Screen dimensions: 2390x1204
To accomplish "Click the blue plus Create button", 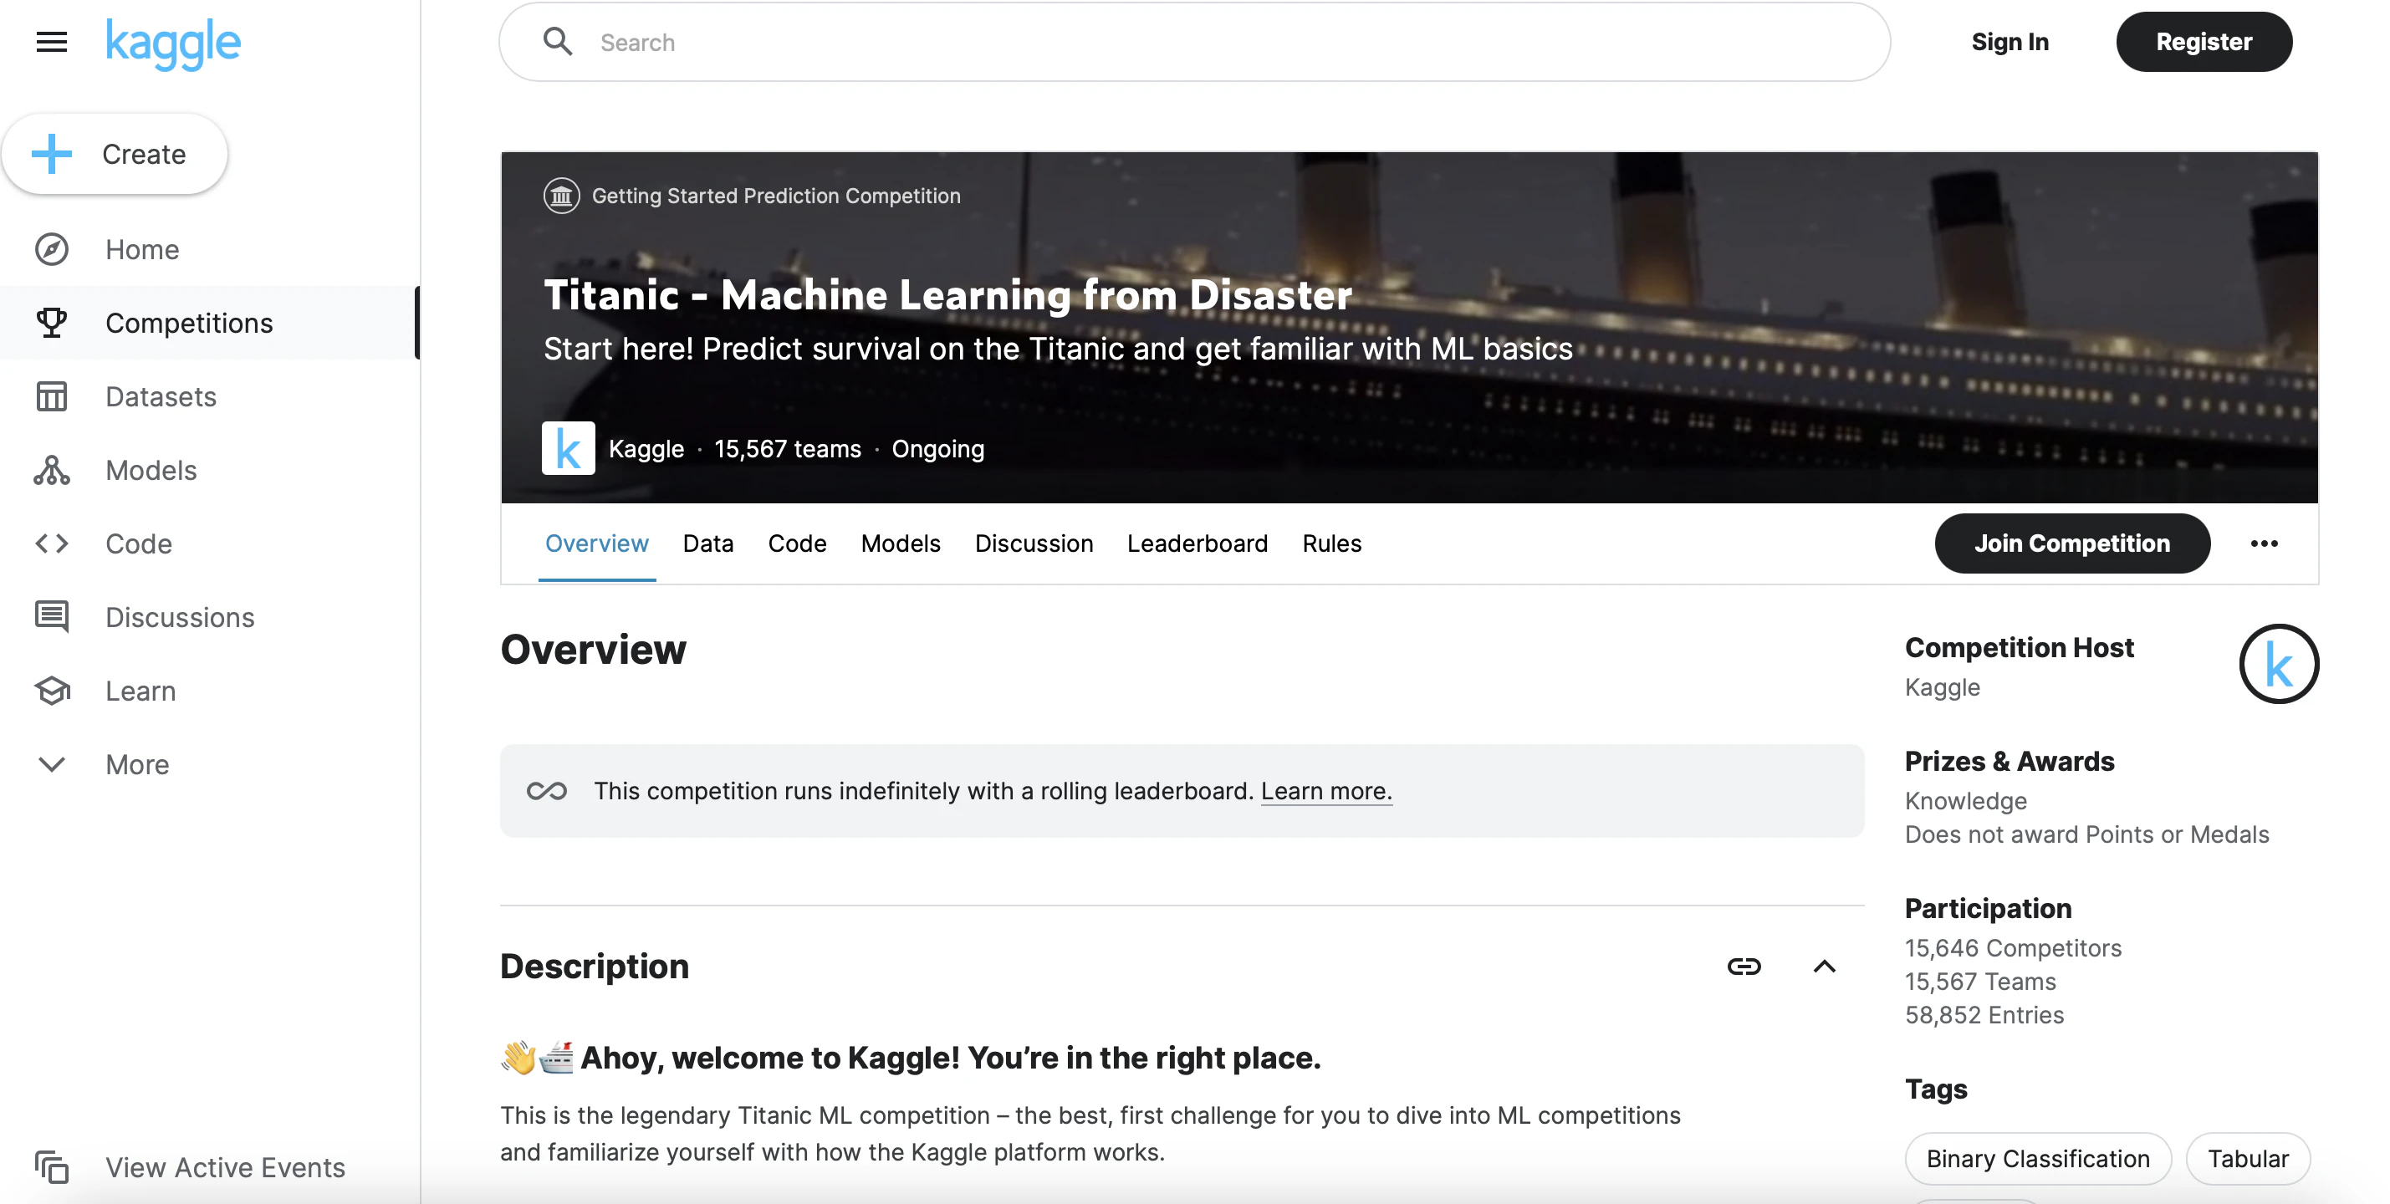I will coord(114,154).
